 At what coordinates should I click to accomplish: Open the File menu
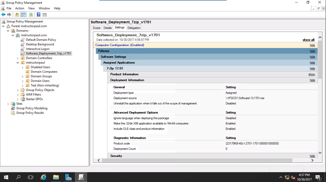click(x=9, y=8)
